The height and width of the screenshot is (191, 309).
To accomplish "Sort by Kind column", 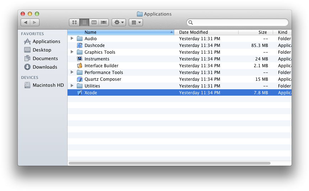I will [282, 32].
